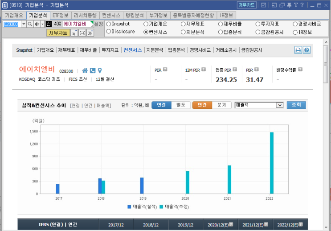Viewport: 331px width, 231px height.
Task: Click the 설정 settings button
Action: coord(98,24)
